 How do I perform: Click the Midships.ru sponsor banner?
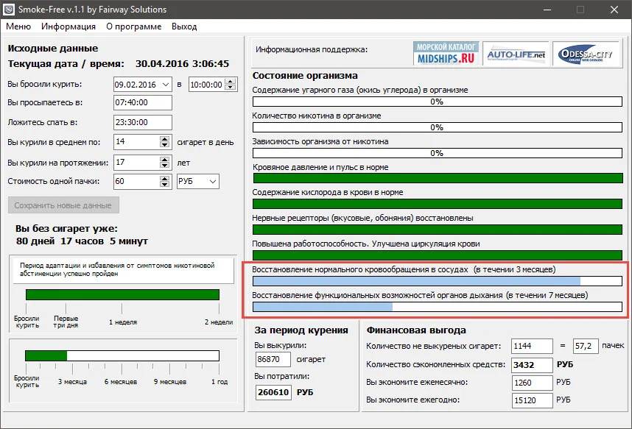click(x=446, y=54)
